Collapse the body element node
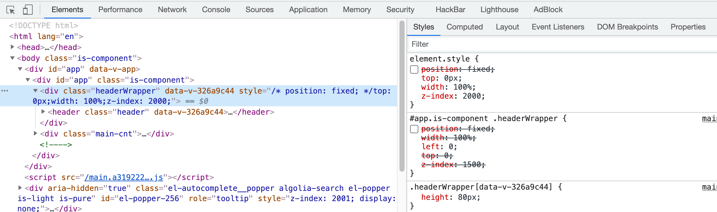717x212 pixels. [12, 58]
